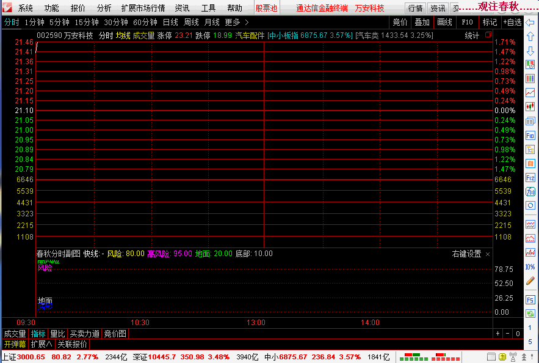539x363 pixels.
Task: Click the 0 reset button at bottom right
Action: [518, 334]
